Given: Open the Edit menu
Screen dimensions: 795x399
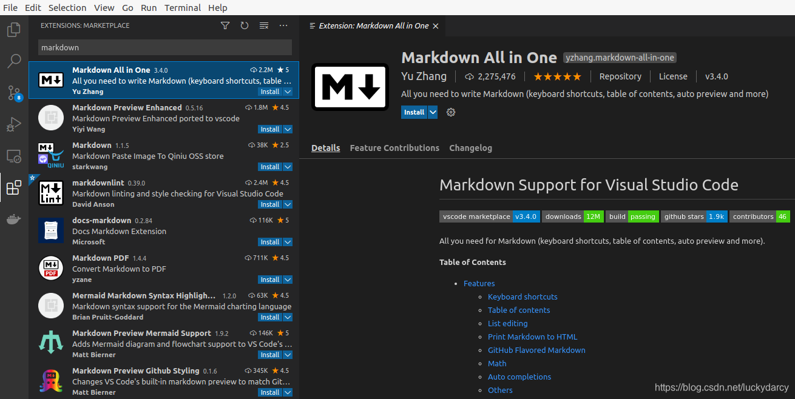Looking at the screenshot, I should pyautogui.click(x=33, y=7).
